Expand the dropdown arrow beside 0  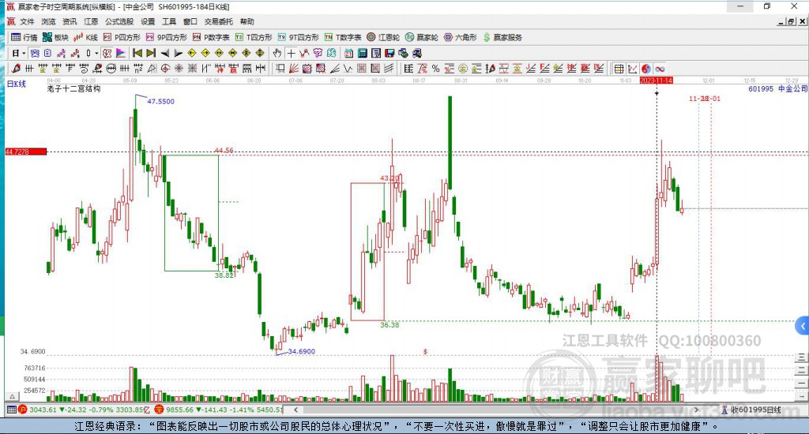click(96, 53)
